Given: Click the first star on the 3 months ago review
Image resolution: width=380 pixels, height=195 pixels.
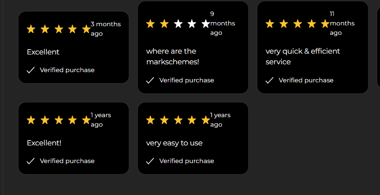Looking at the screenshot, I should pyautogui.click(x=31, y=29).
